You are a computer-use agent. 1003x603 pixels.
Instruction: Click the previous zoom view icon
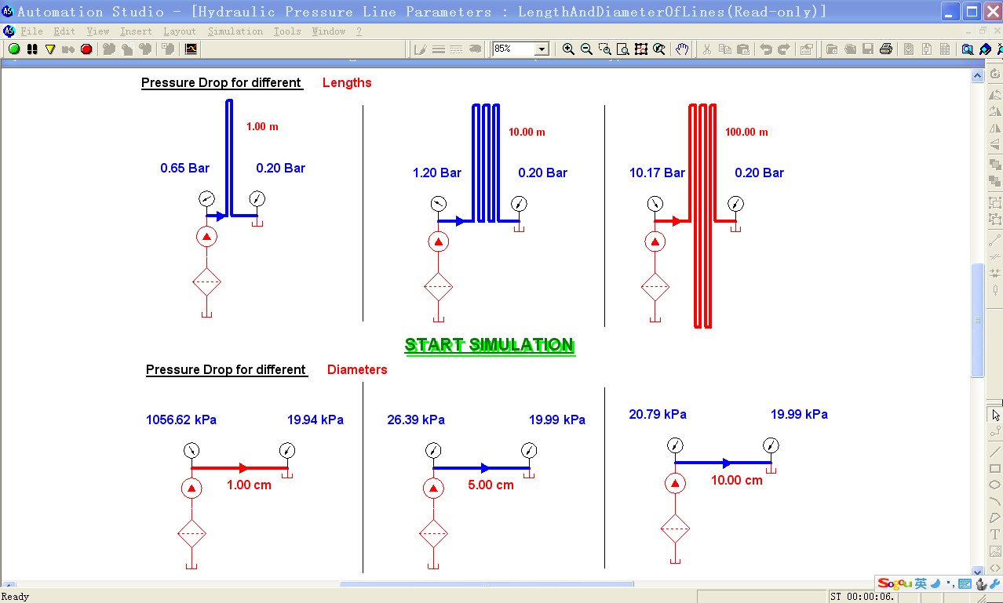(659, 49)
